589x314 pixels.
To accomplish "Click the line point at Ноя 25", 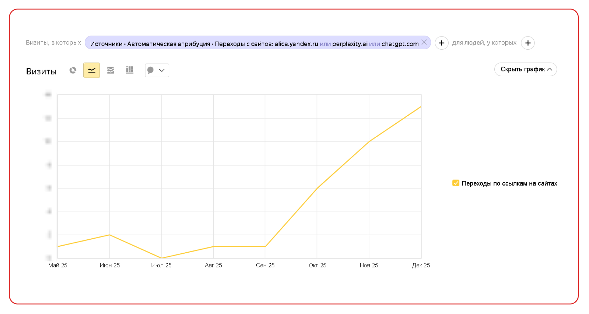I will pyautogui.click(x=369, y=142).
